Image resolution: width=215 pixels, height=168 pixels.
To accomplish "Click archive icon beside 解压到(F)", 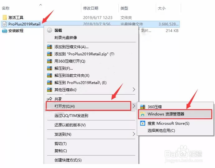I will pyautogui.click(x=50, y=68).
